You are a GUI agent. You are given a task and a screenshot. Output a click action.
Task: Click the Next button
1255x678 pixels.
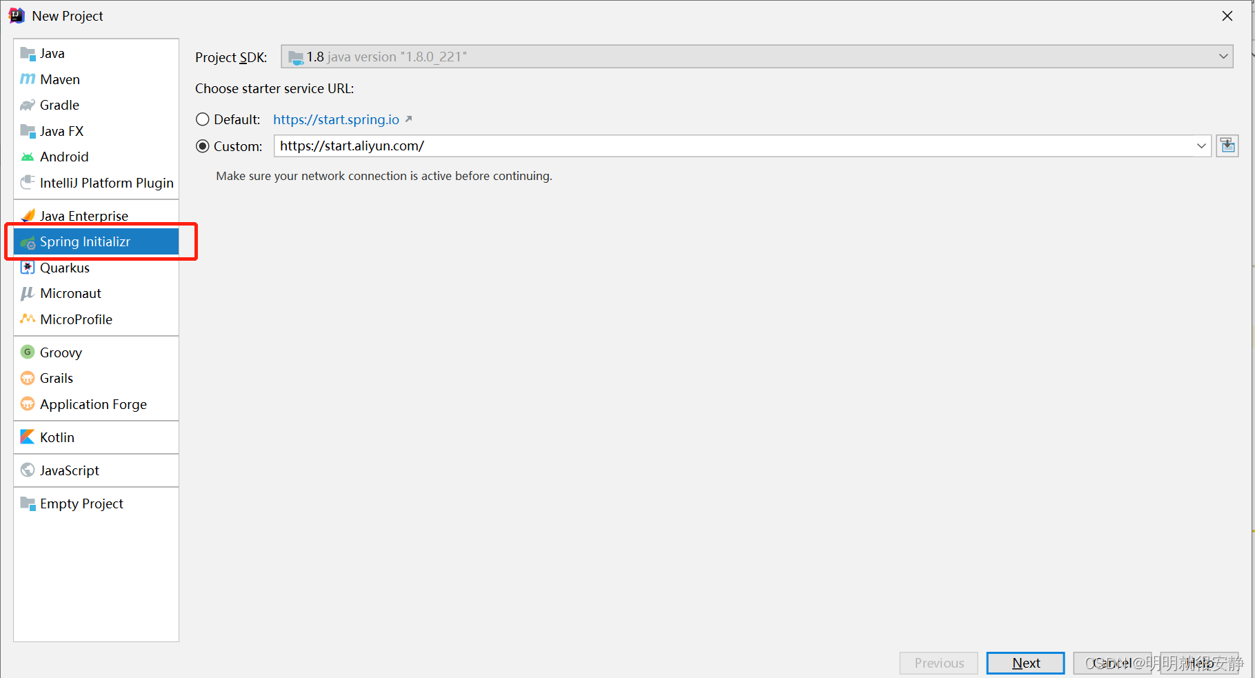point(1025,663)
